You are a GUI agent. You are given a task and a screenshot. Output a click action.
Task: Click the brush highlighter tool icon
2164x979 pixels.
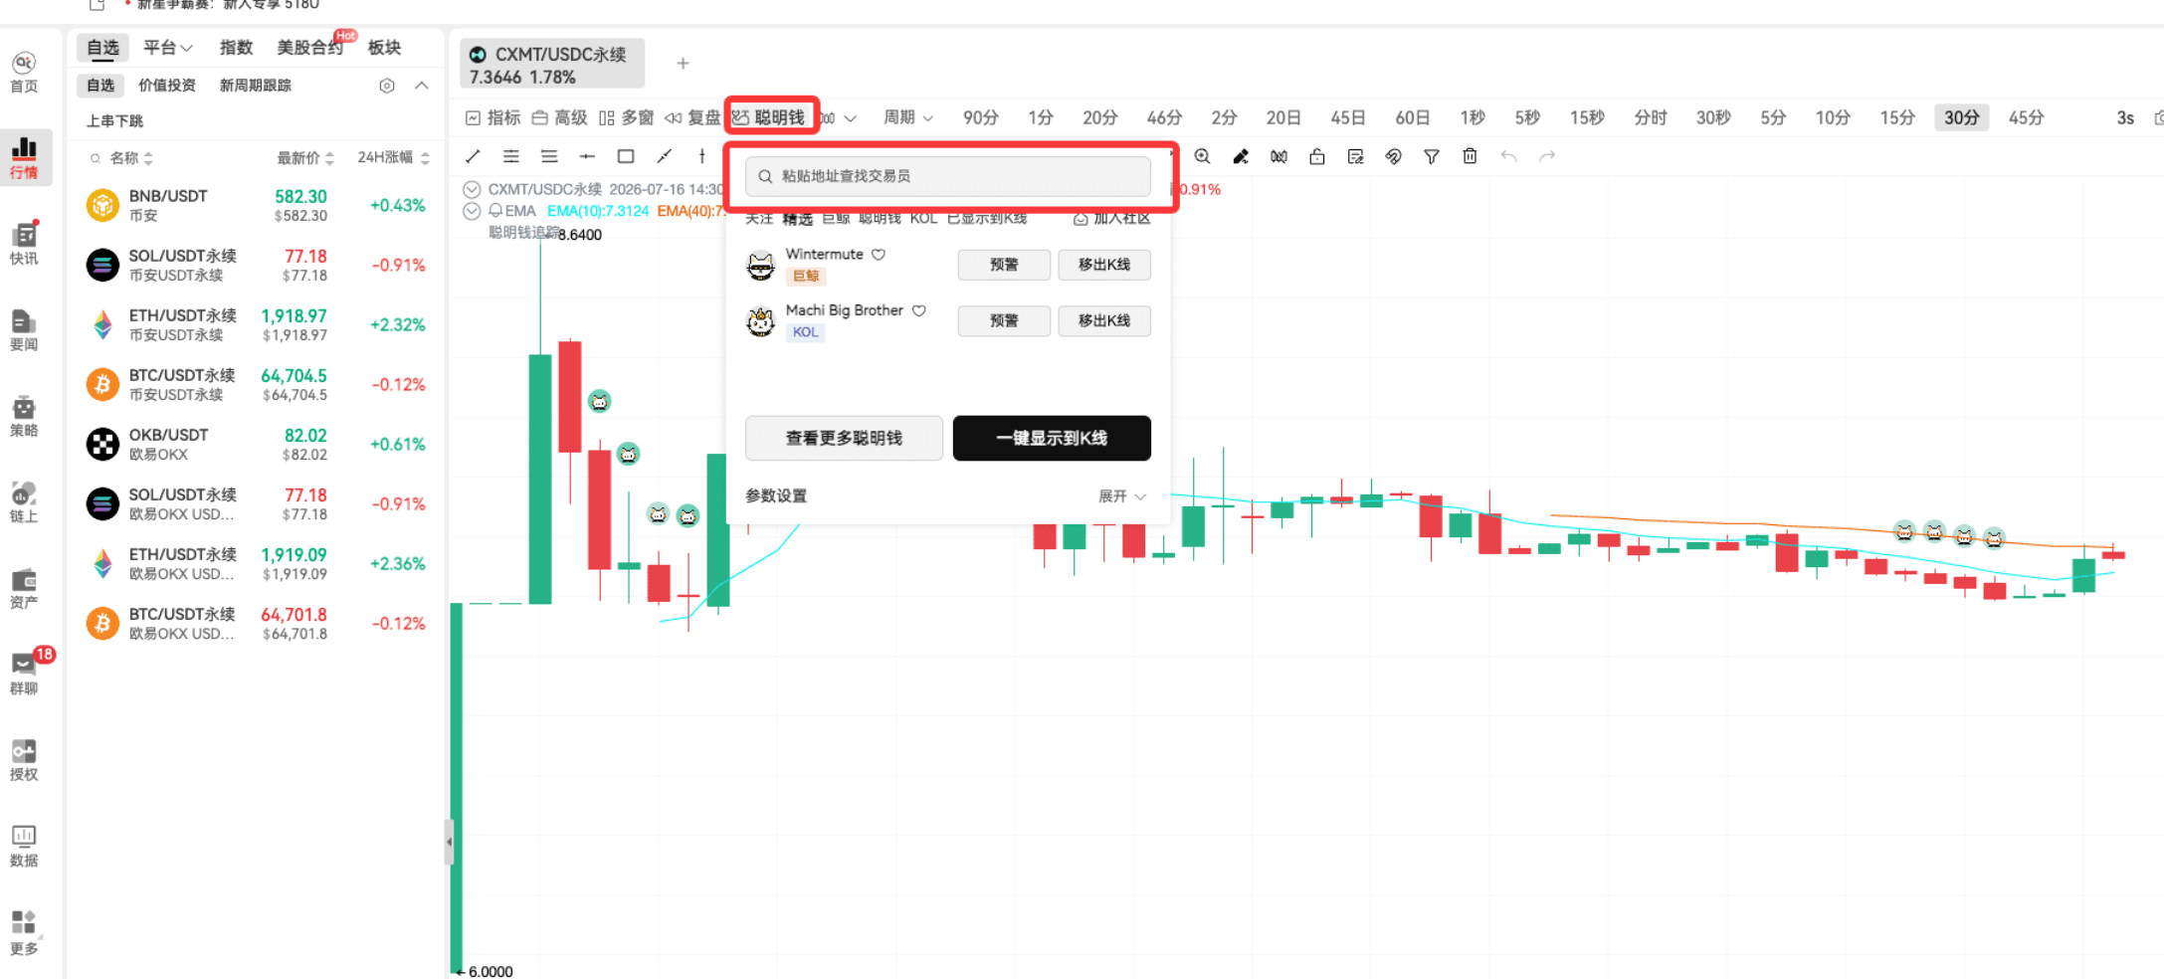click(1241, 156)
